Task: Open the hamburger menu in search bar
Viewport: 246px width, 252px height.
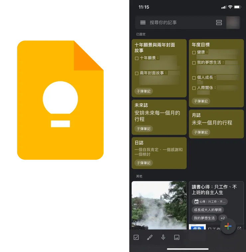Action: click(x=143, y=23)
